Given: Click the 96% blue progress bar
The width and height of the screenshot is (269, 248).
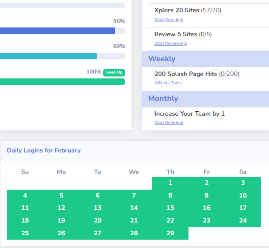Looking at the screenshot, I should pyautogui.click(x=62, y=31).
